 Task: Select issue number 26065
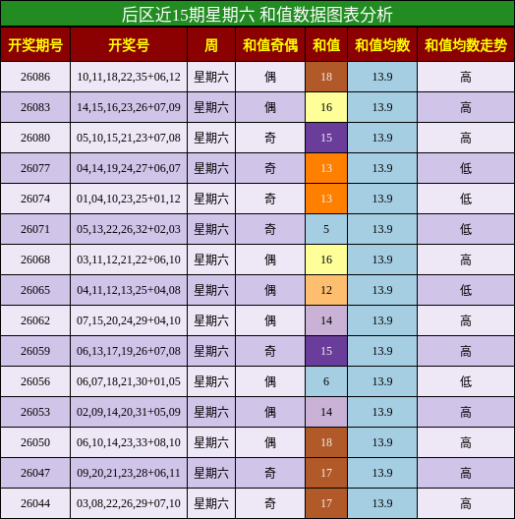pos(35,290)
